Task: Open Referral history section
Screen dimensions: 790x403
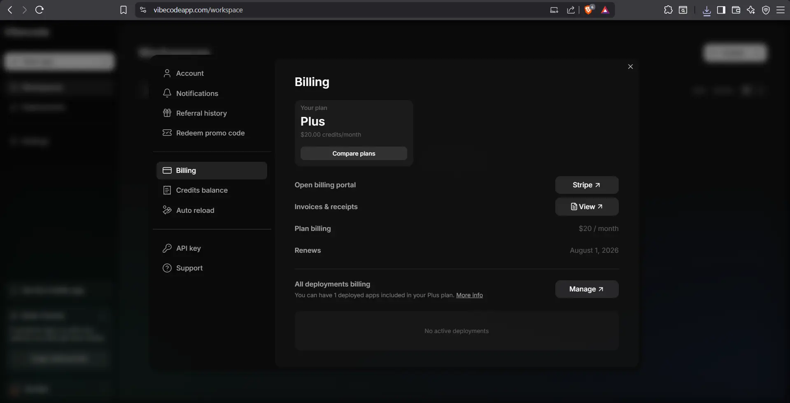Action: coord(212,113)
